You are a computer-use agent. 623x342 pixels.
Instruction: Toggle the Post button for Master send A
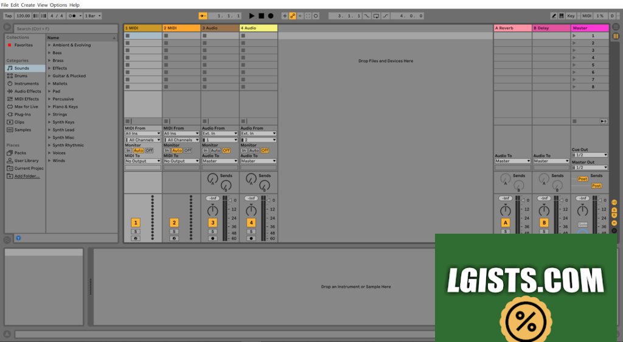tap(582, 179)
